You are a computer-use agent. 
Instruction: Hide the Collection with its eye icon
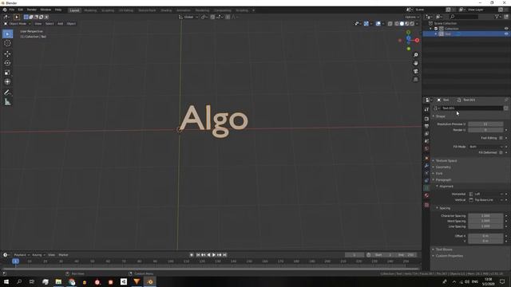(506, 29)
